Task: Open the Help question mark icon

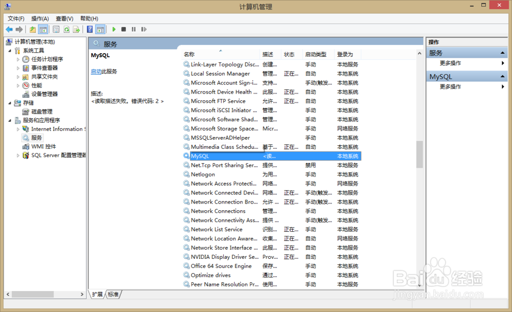Action: [x=90, y=29]
